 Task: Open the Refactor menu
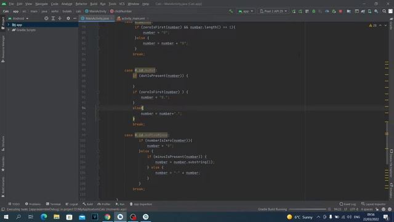[x=81, y=4]
